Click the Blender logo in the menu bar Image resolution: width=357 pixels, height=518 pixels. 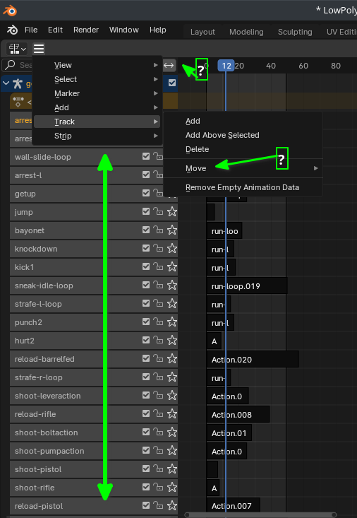click(x=13, y=30)
